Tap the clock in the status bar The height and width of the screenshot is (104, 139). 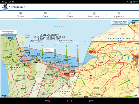pos(135,2)
